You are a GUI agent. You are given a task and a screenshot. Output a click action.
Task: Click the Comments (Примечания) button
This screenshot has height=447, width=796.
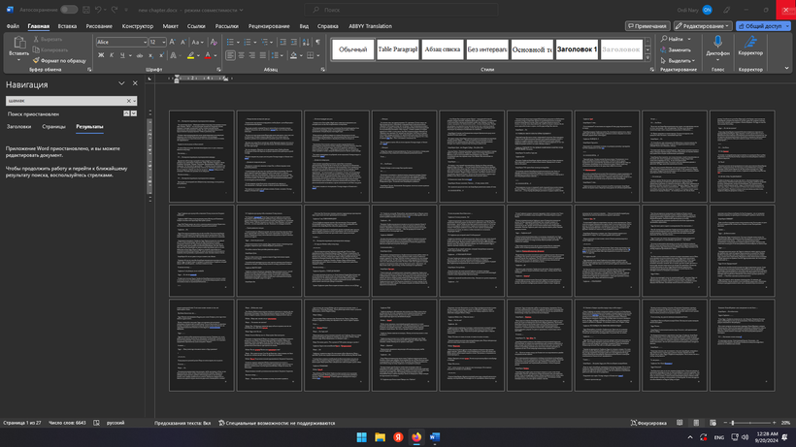(647, 26)
